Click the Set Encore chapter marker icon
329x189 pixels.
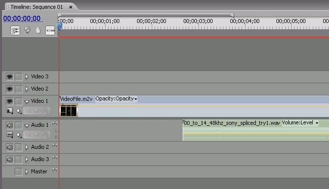[27, 30]
